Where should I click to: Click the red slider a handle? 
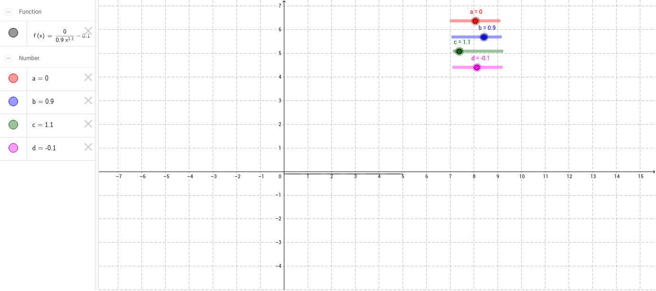[475, 21]
